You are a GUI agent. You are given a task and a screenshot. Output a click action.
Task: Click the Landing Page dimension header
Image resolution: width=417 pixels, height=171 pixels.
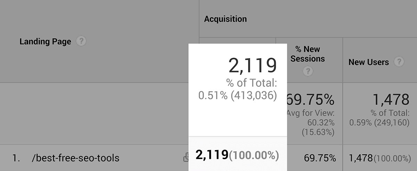pyautogui.click(x=45, y=42)
